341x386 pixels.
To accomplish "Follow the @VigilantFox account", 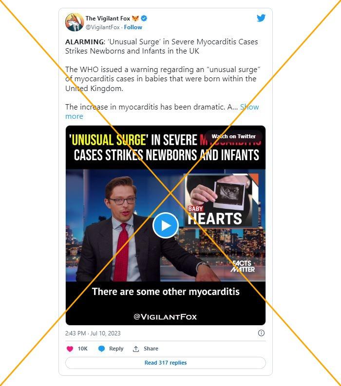I will (x=133, y=27).
